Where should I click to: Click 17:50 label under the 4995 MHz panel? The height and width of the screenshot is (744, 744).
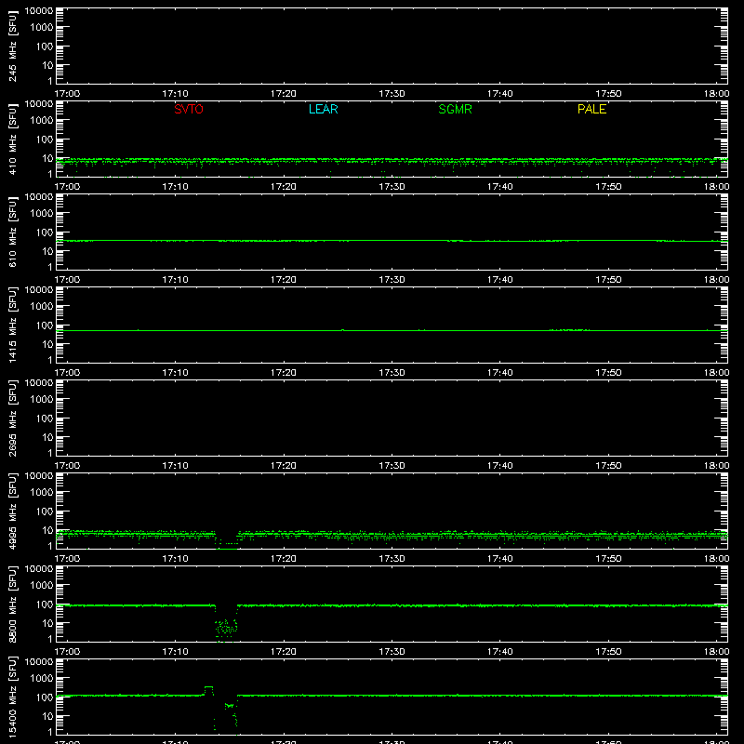pos(608,559)
